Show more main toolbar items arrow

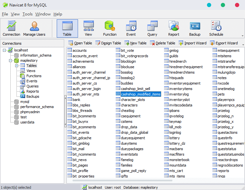(x=242, y=36)
